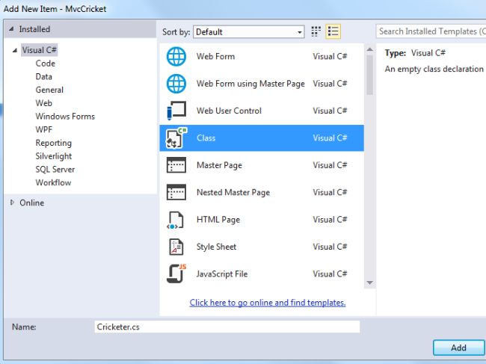The width and height of the screenshot is (486, 364).
Task: Click the Class C# file icon
Action: 176,138
